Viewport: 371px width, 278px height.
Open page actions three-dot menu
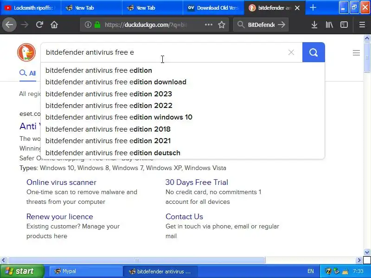tap(208, 25)
